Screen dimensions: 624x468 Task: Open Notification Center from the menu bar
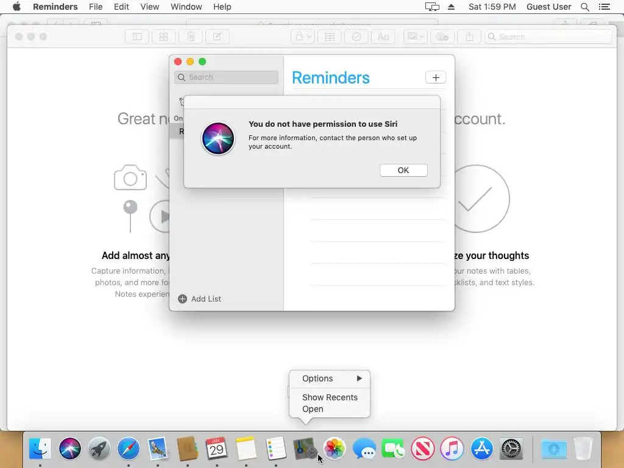[x=604, y=7]
